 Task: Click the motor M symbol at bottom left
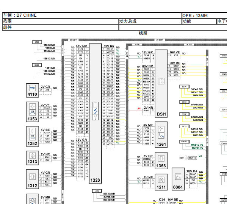[33, 201]
